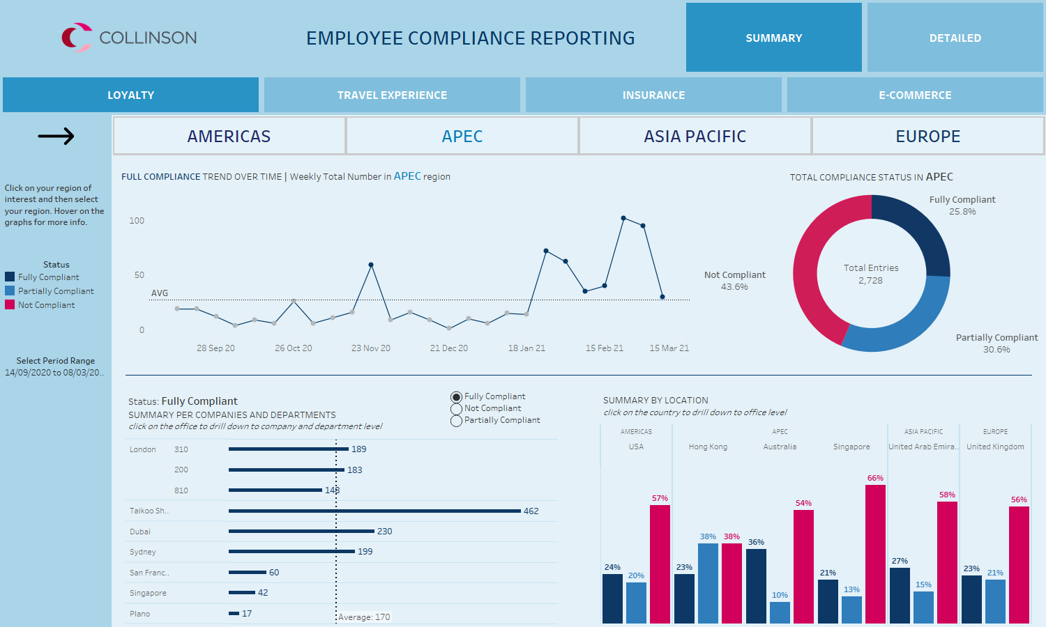Viewport: 1046px width, 627px height.
Task: Click the black arrow icon in sidebar
Action: coord(56,137)
